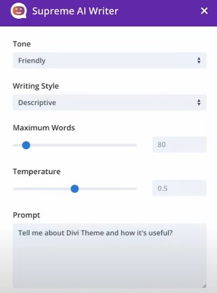The width and height of the screenshot is (217, 293).
Task: Click the Prompt text area resize grip
Action: (x=204, y=286)
